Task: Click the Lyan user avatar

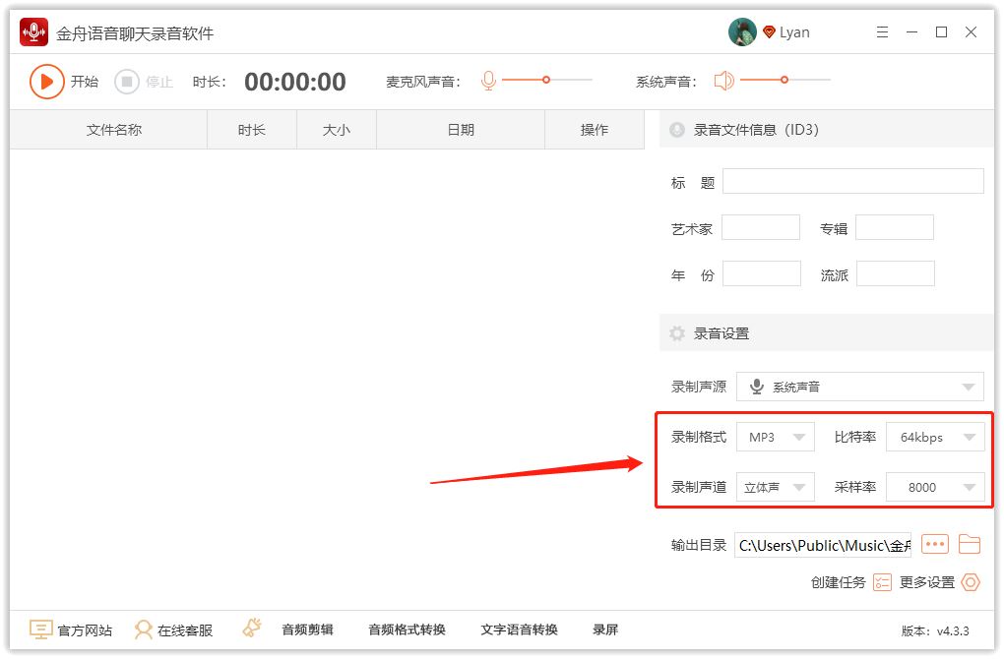Action: [x=742, y=32]
